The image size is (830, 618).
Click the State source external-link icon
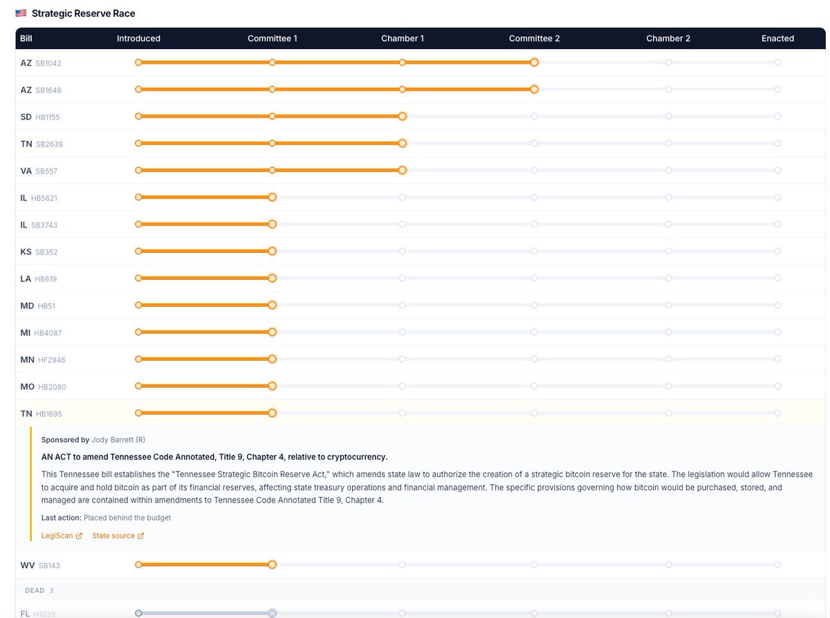[141, 536]
